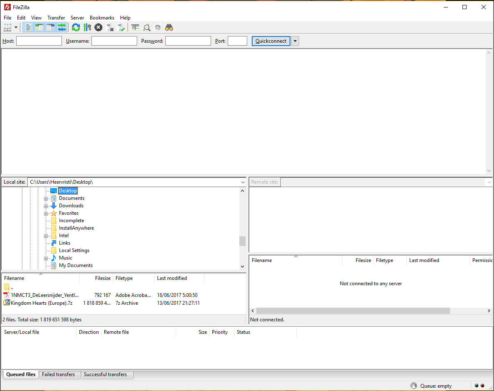The height and width of the screenshot is (391, 494).
Task: Click the Favorites star icon in tree
Action: 54,213
